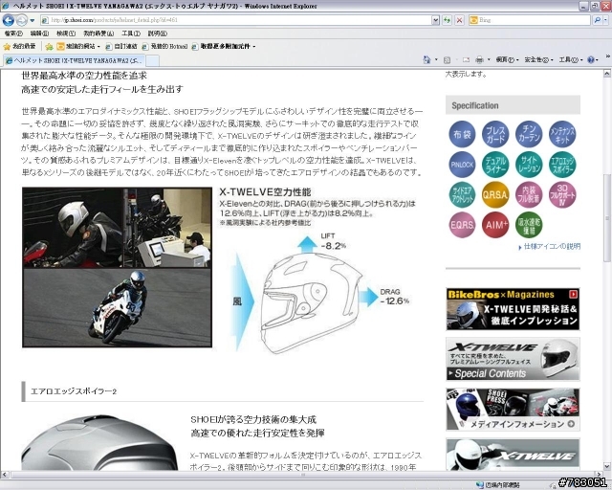Click the Back navigation arrow
612x490 pixels.
click(9, 20)
